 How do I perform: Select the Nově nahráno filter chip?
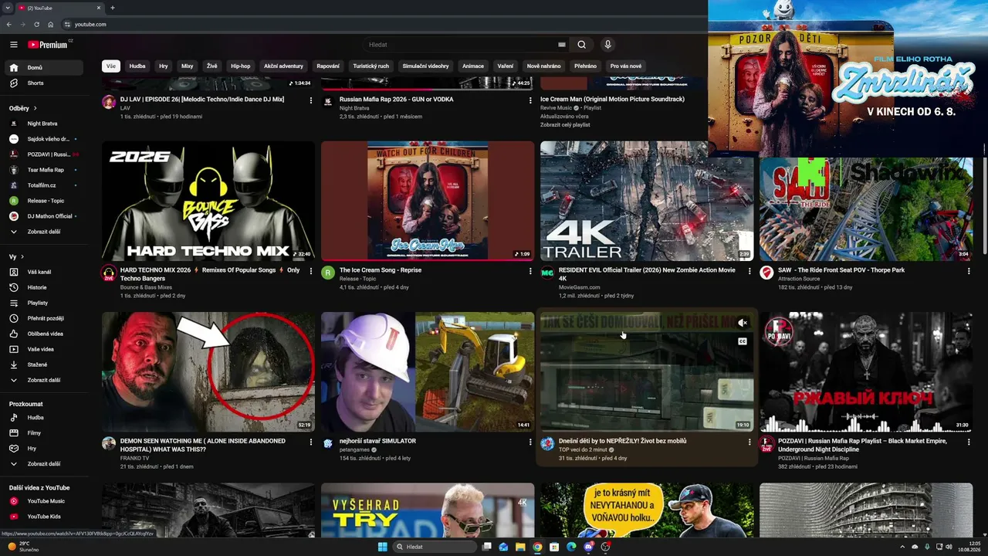coord(543,66)
